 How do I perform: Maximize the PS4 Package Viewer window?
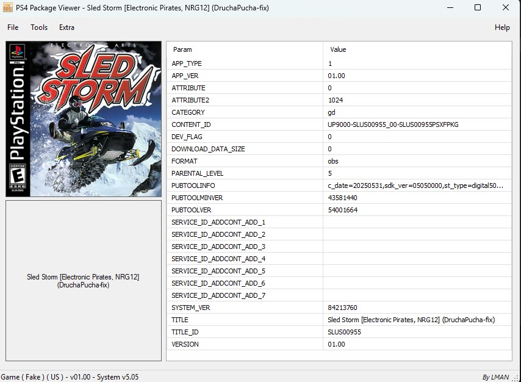coord(478,7)
